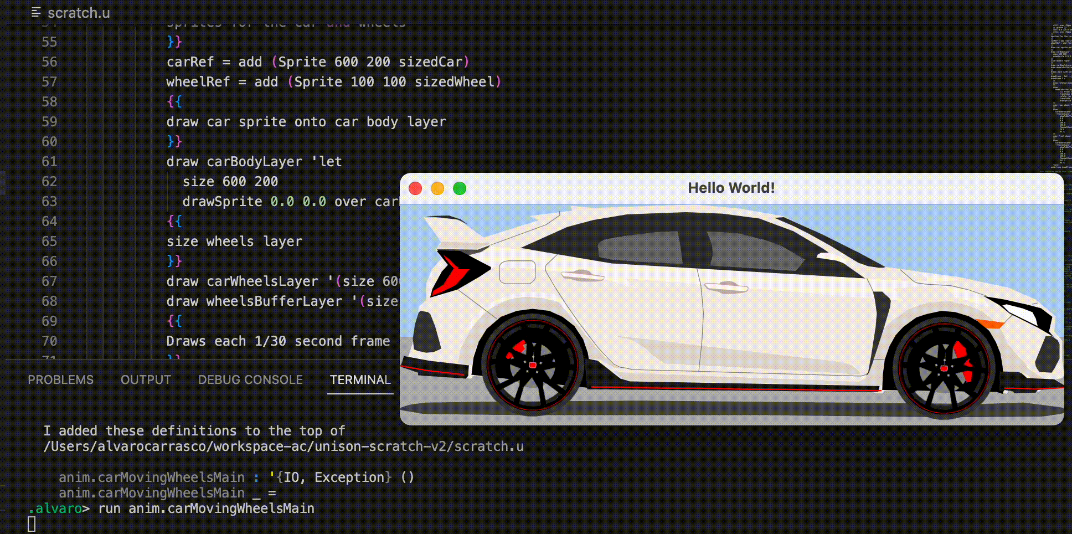Click 'draw carBodyLayer 'let' code line
Image resolution: width=1072 pixels, height=534 pixels.
pos(254,162)
